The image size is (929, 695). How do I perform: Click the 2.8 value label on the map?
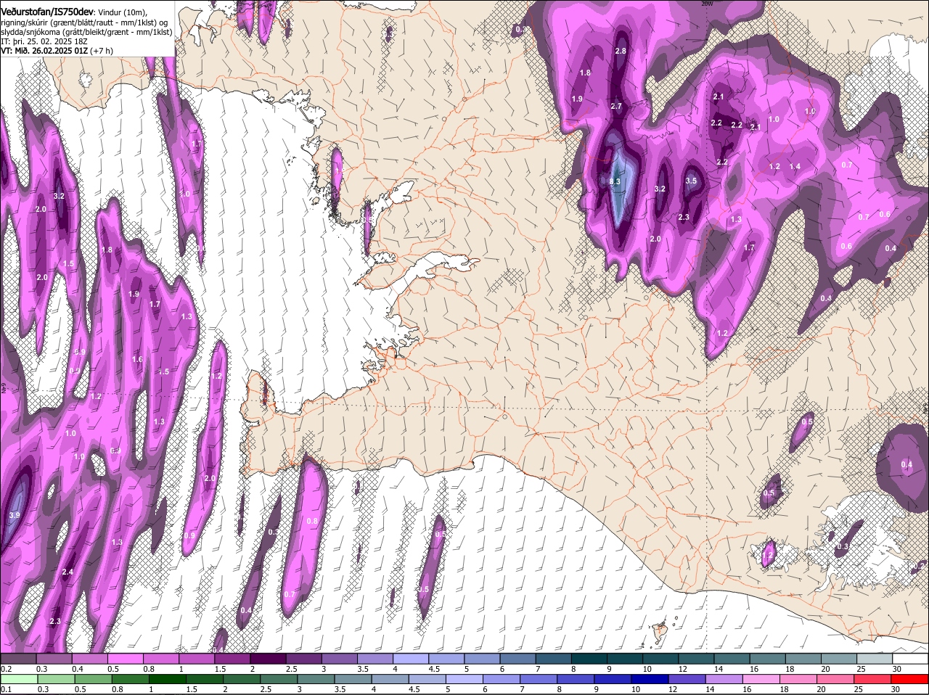pyautogui.click(x=621, y=51)
